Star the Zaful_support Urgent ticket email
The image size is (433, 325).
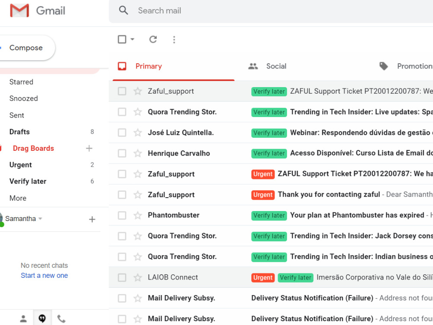point(138,174)
